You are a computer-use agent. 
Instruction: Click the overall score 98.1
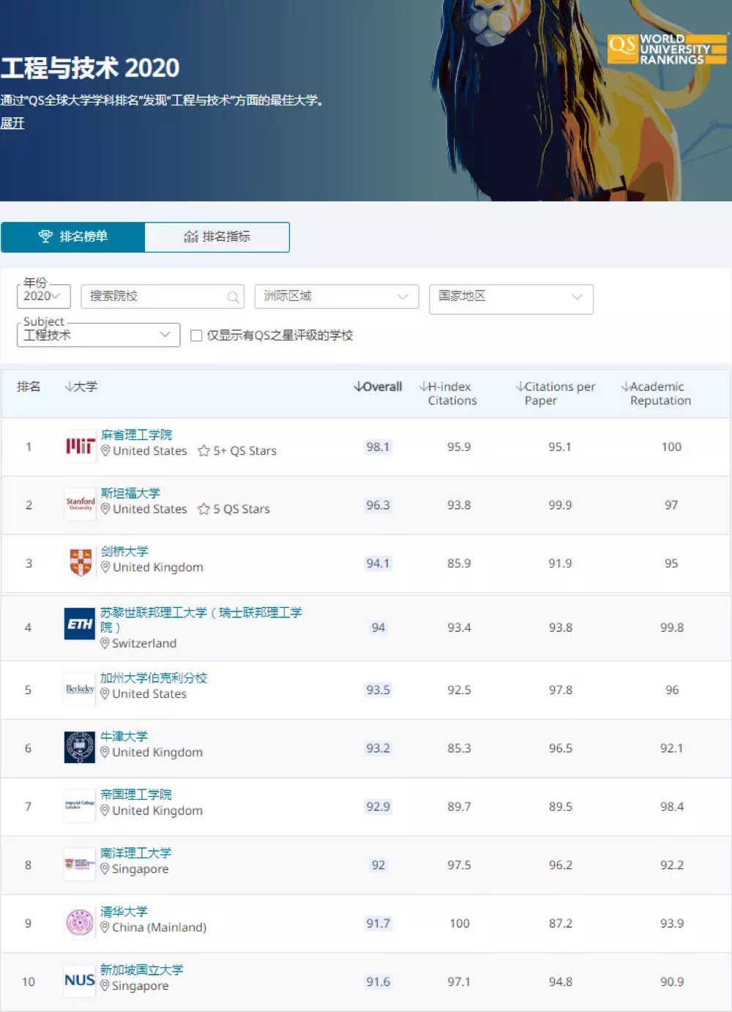[378, 447]
